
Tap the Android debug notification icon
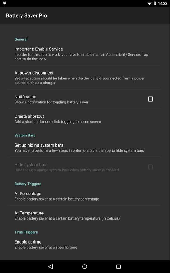(5, 3)
